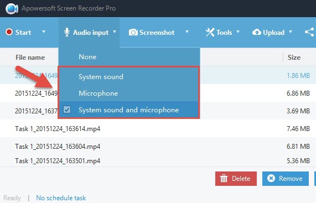Image resolution: width=316 pixels, height=203 pixels.
Task: Expand the Screenshot dropdown arrow
Action: pyautogui.click(x=187, y=32)
